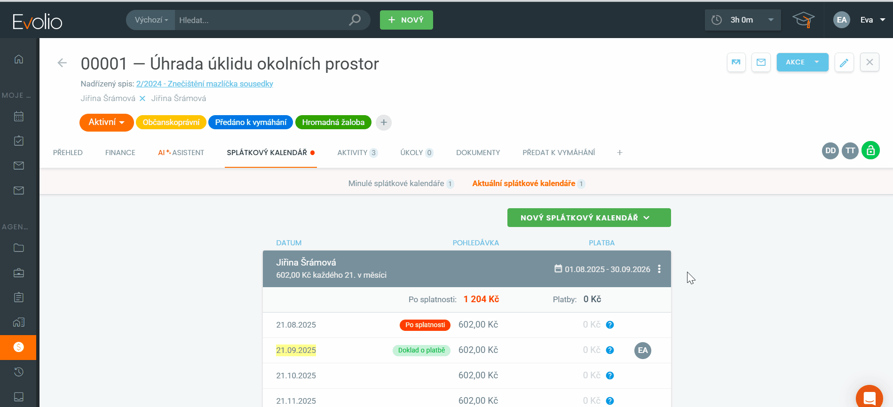Click the graduation cap tutorial icon

point(803,20)
